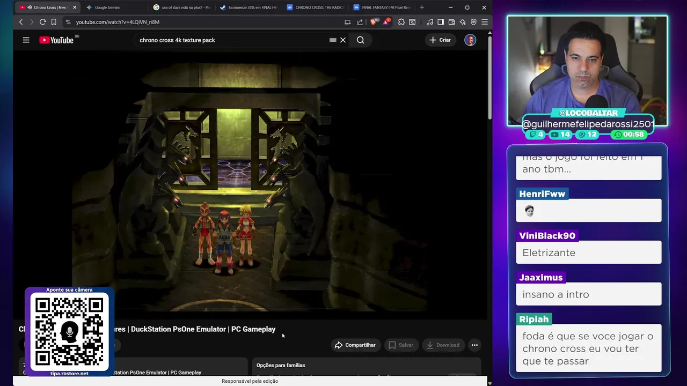Mute the Chrono Cross tab audio icon

pos(29,8)
